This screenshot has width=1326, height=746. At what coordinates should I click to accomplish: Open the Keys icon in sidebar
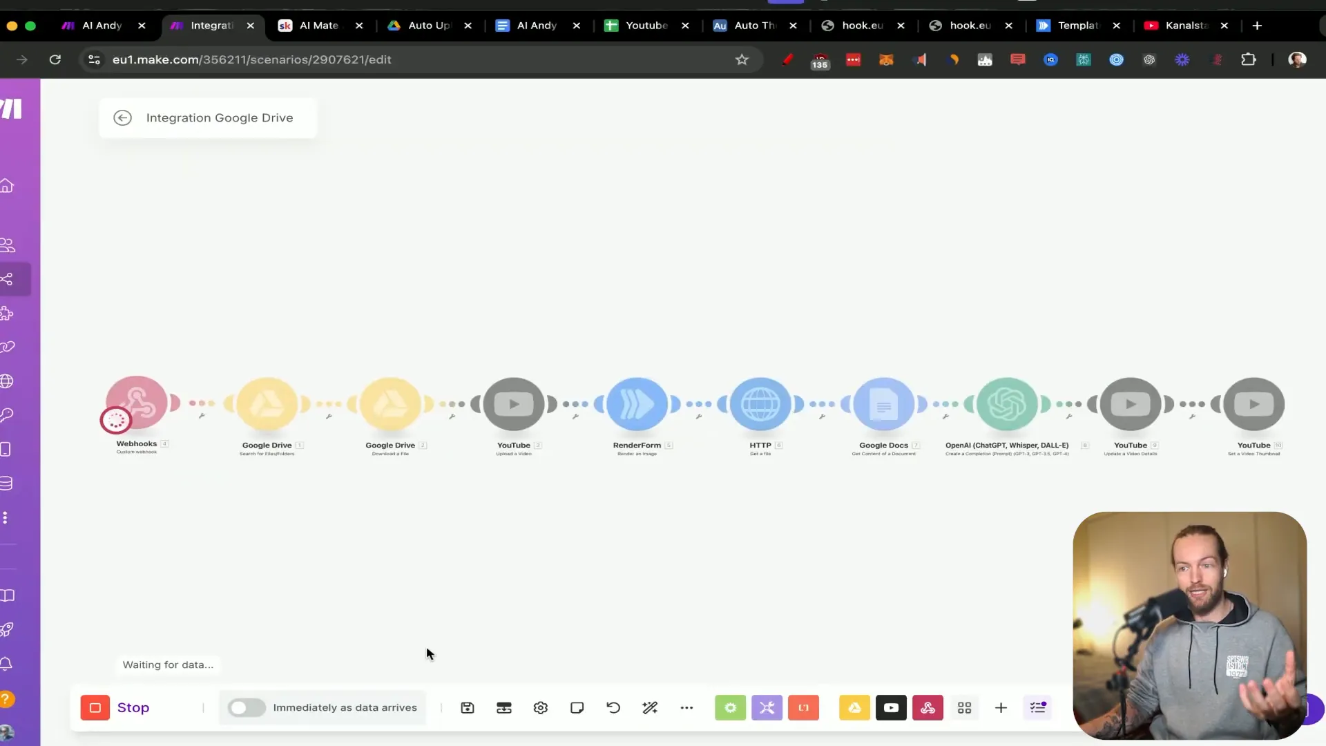point(7,415)
